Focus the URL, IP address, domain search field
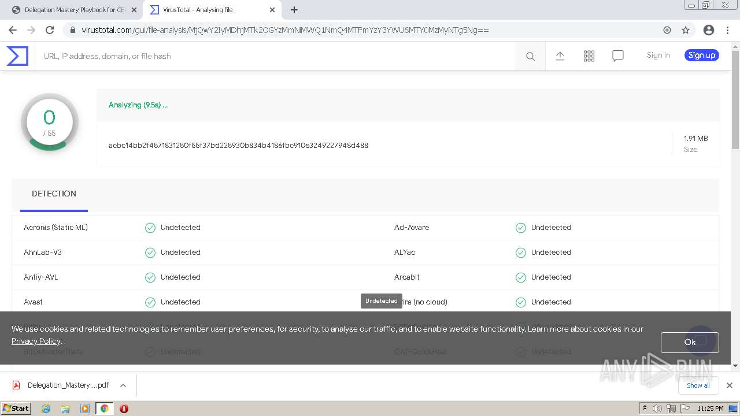The width and height of the screenshot is (740, 416). point(275,56)
